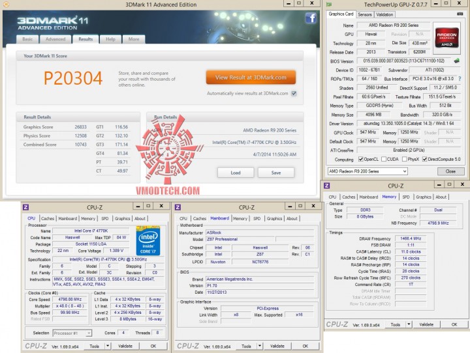
Task: Click the Multiplier x 48.0 value
Action: pyautogui.click(x=70, y=306)
